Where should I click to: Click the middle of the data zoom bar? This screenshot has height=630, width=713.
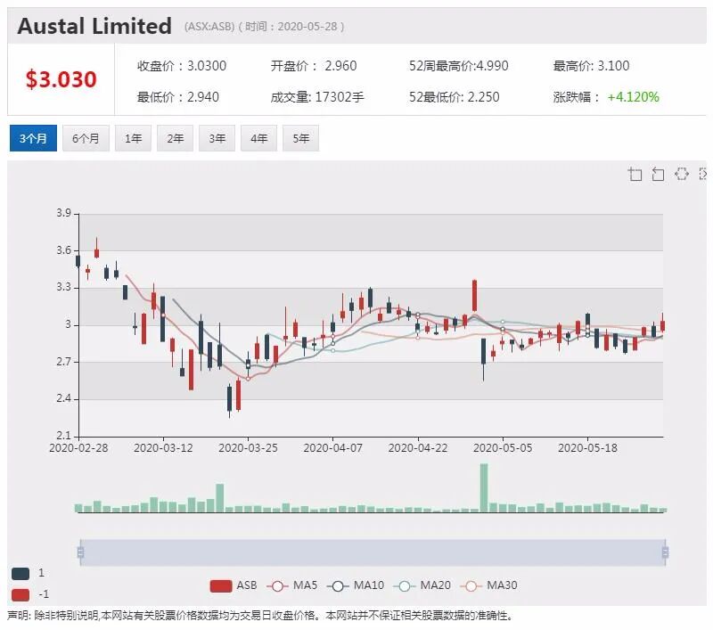point(373,552)
